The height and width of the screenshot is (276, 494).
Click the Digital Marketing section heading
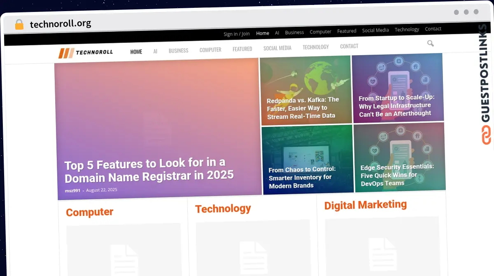click(x=365, y=205)
